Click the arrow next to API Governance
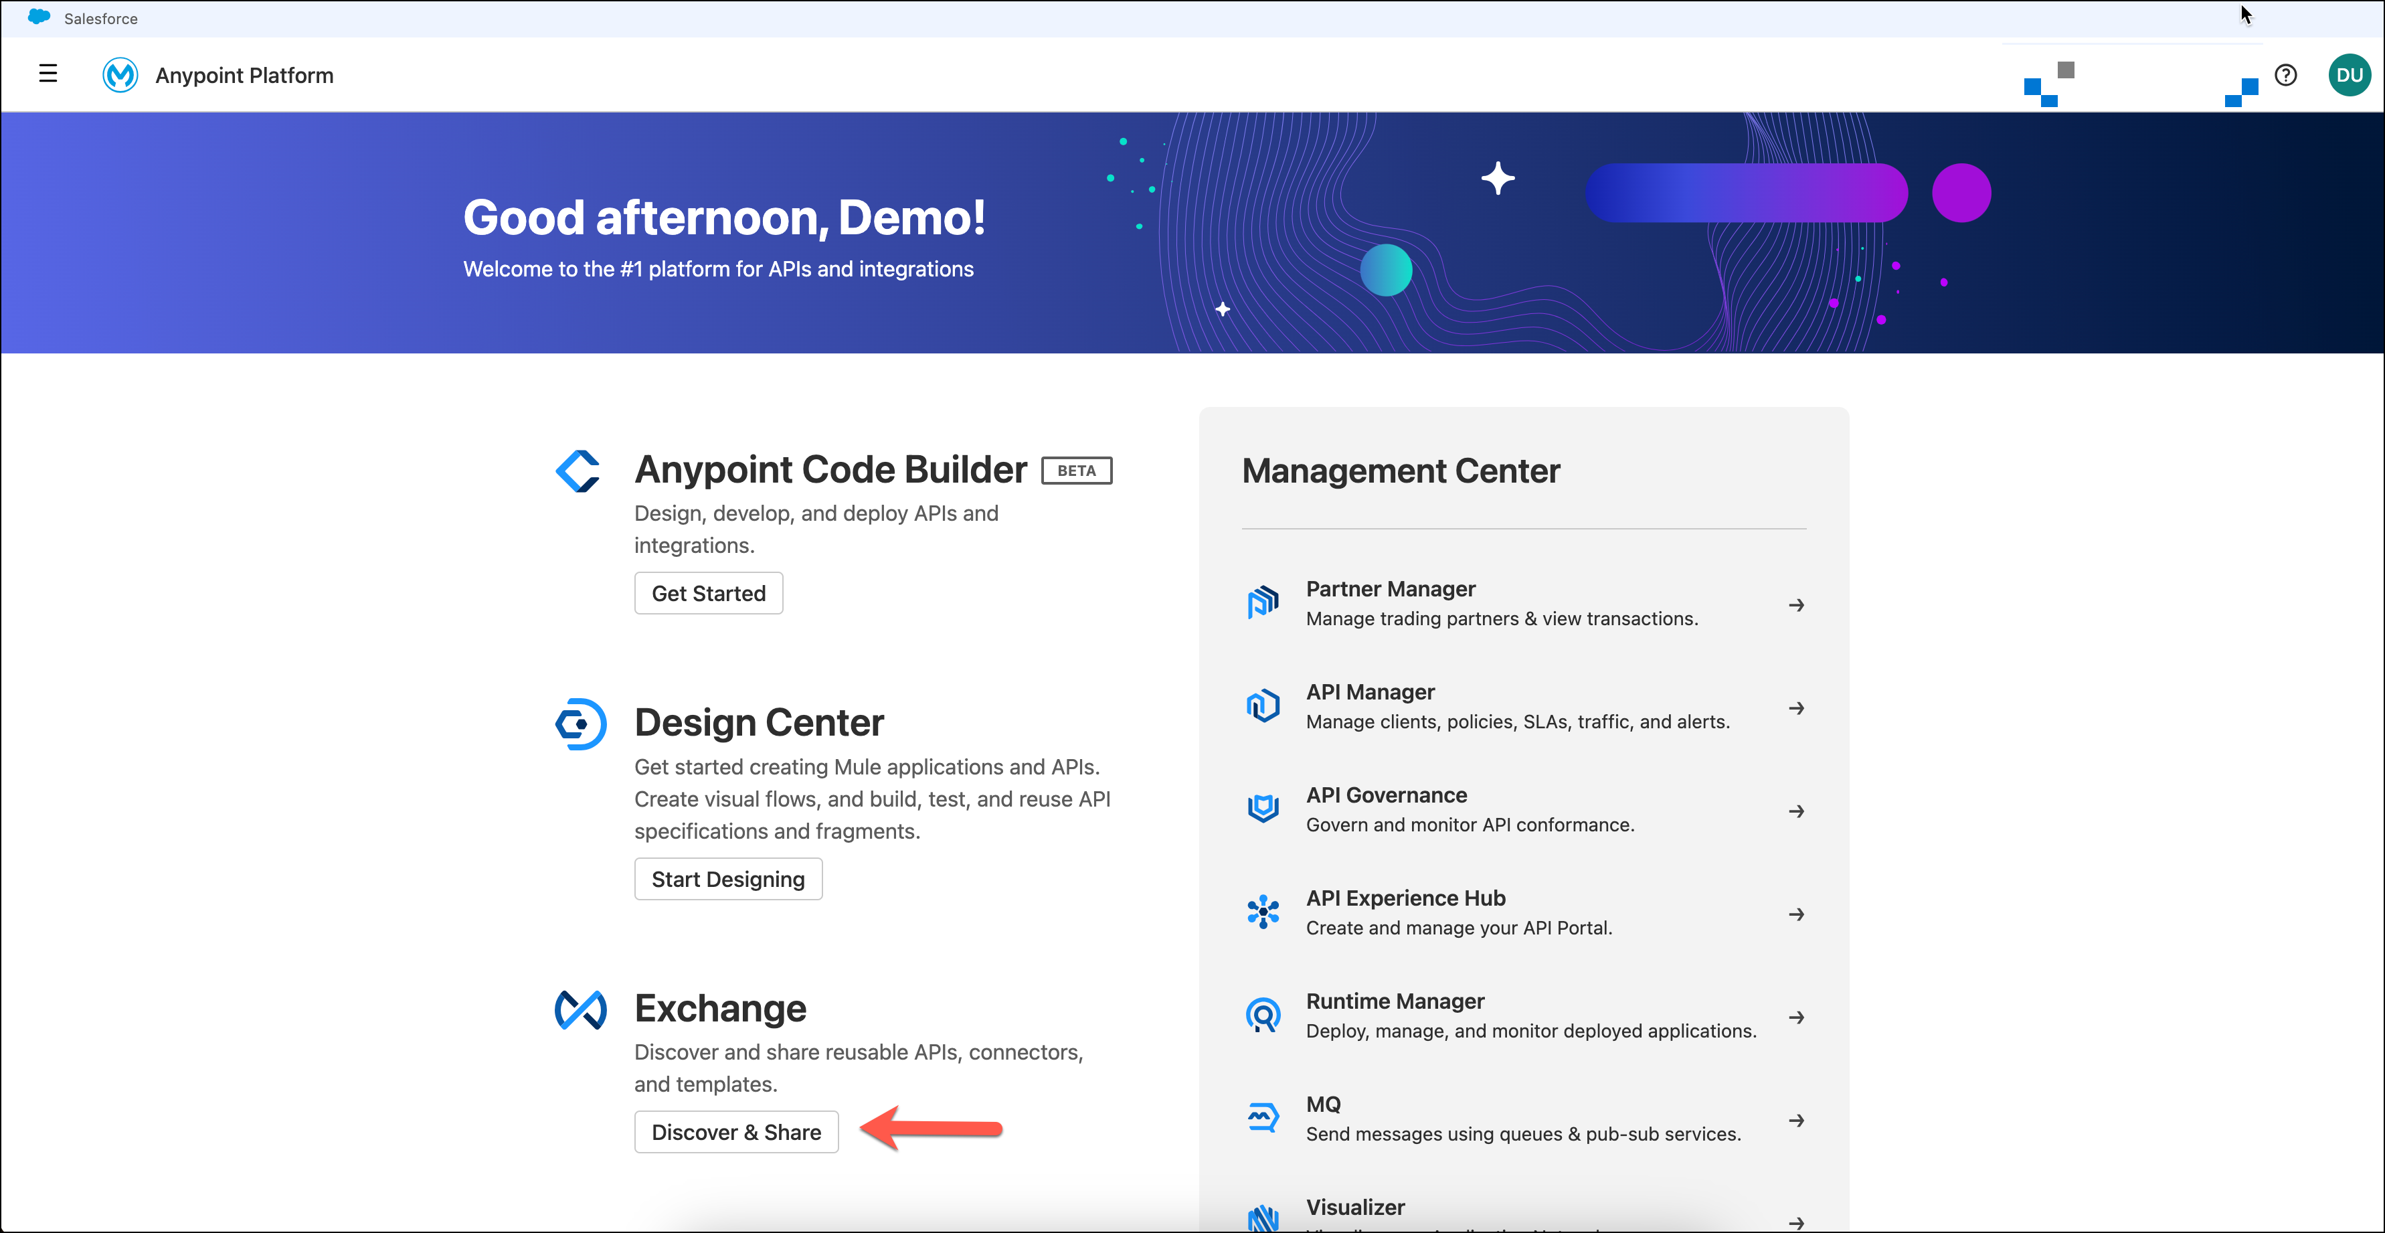2385x1233 pixels. click(1796, 811)
